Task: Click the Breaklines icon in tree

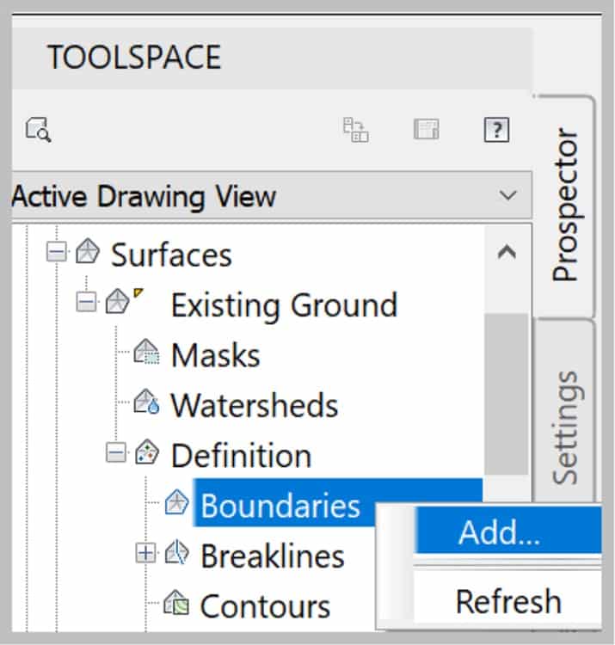Action: (x=177, y=552)
